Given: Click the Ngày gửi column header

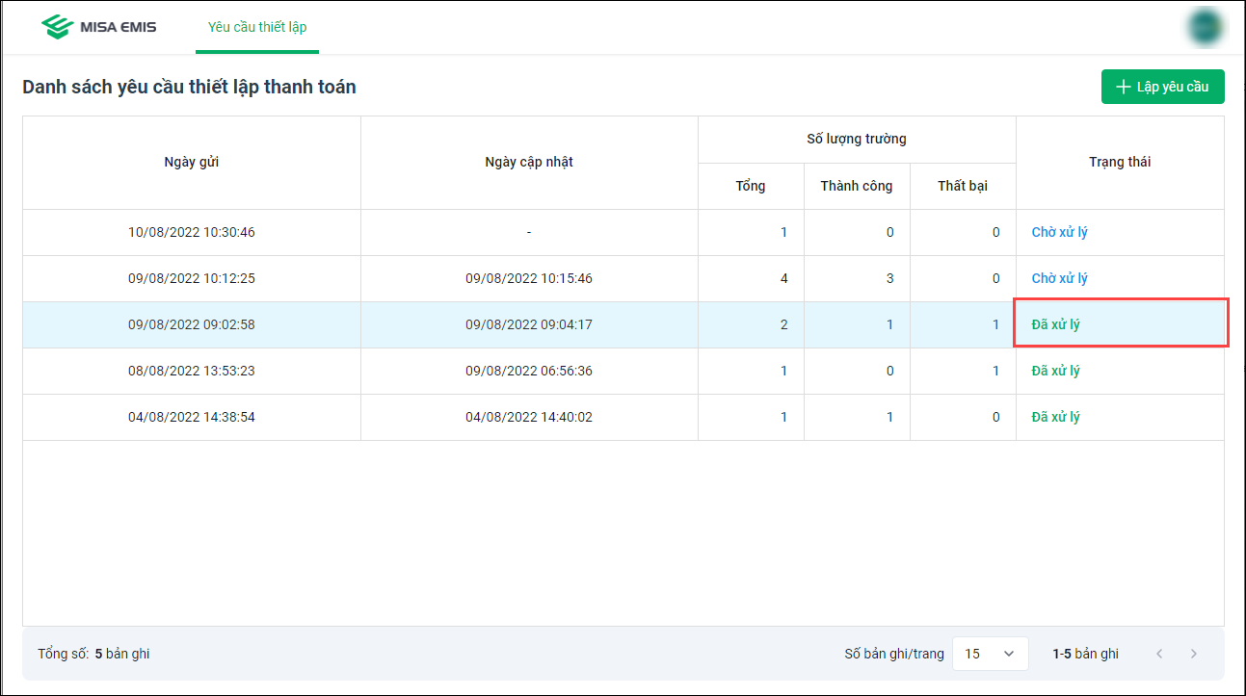Looking at the screenshot, I should (192, 162).
